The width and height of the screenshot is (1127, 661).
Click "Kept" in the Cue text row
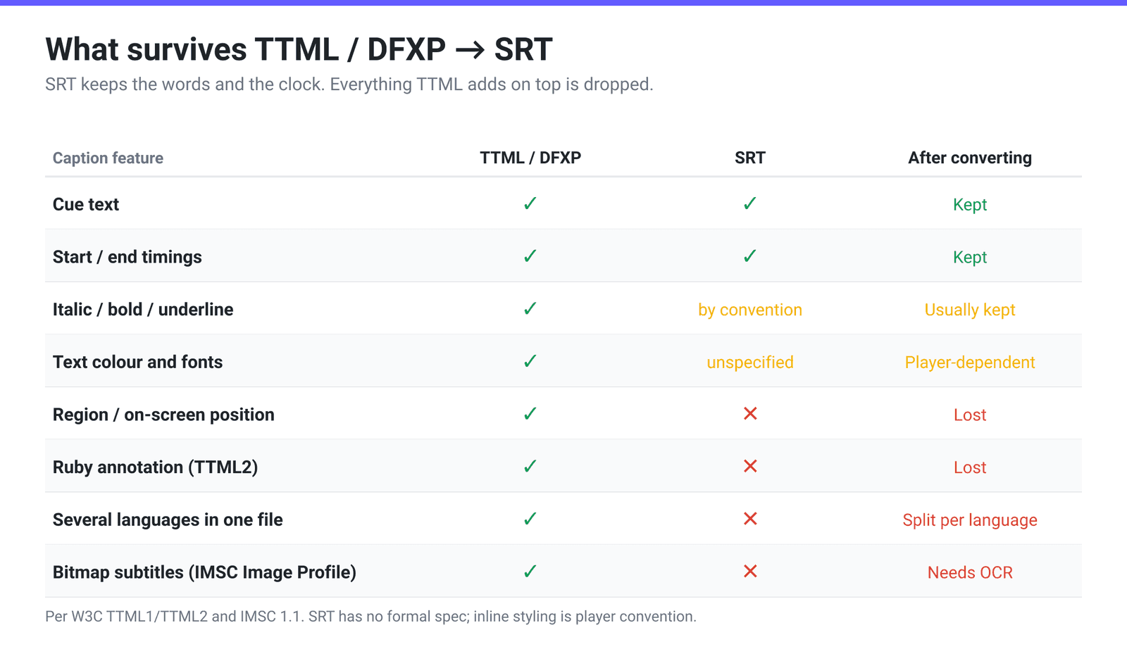(x=970, y=204)
